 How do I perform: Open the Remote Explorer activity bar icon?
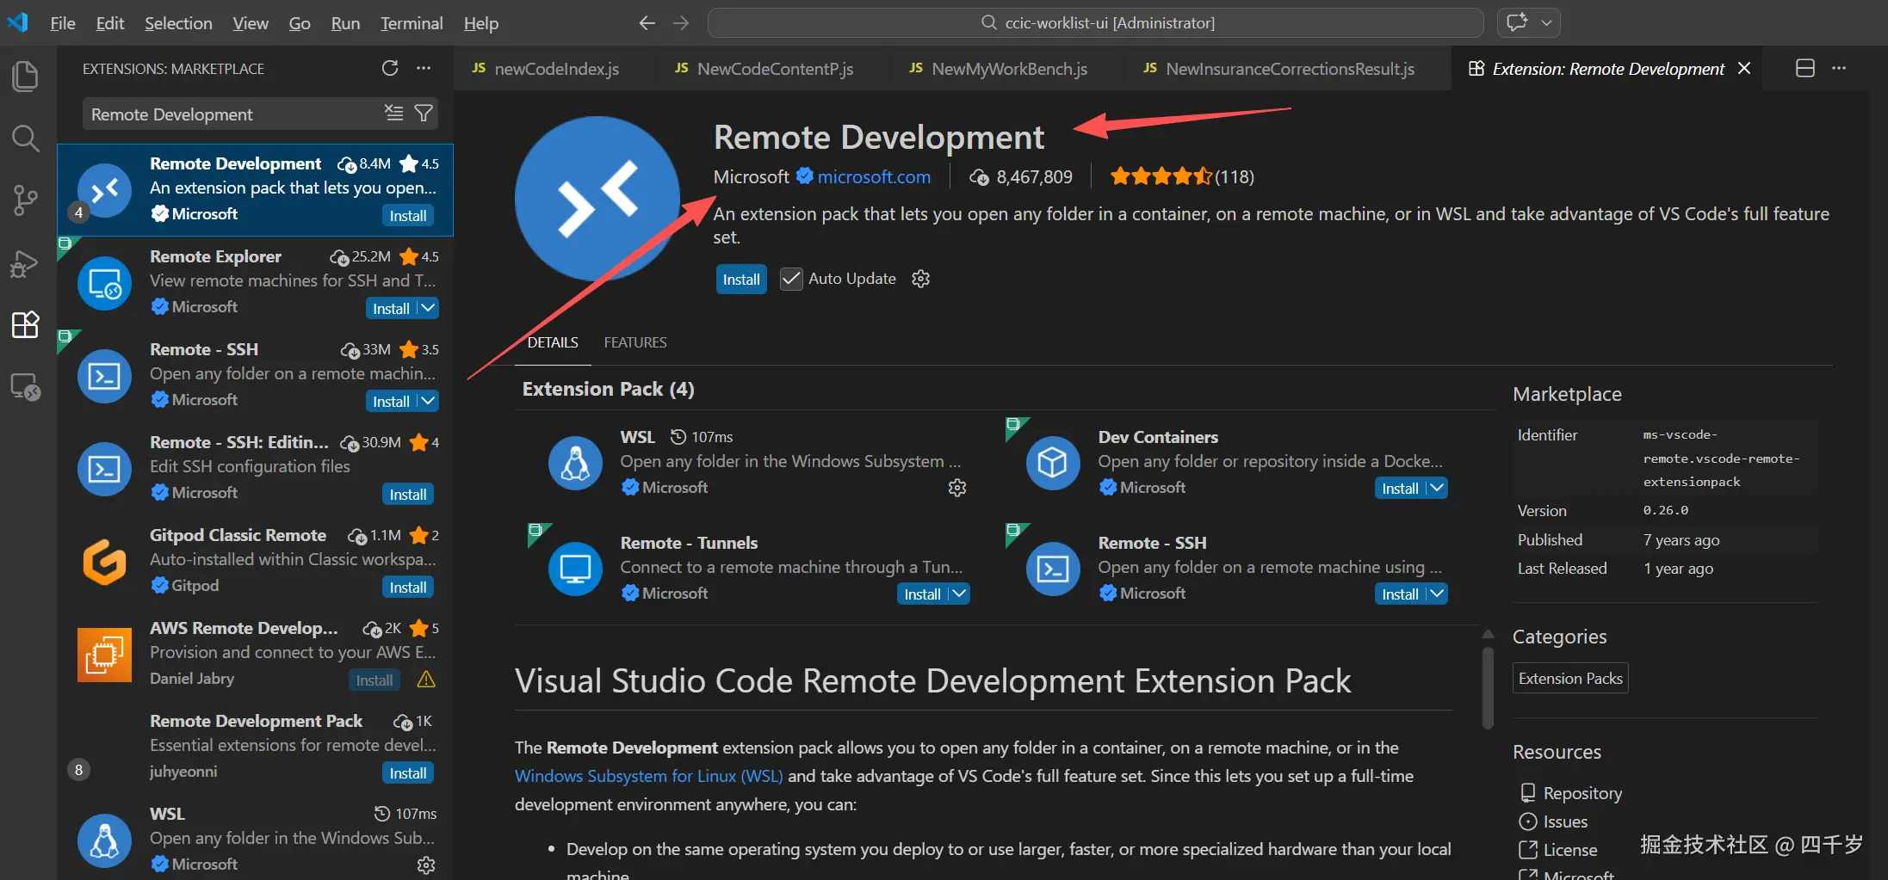25,386
